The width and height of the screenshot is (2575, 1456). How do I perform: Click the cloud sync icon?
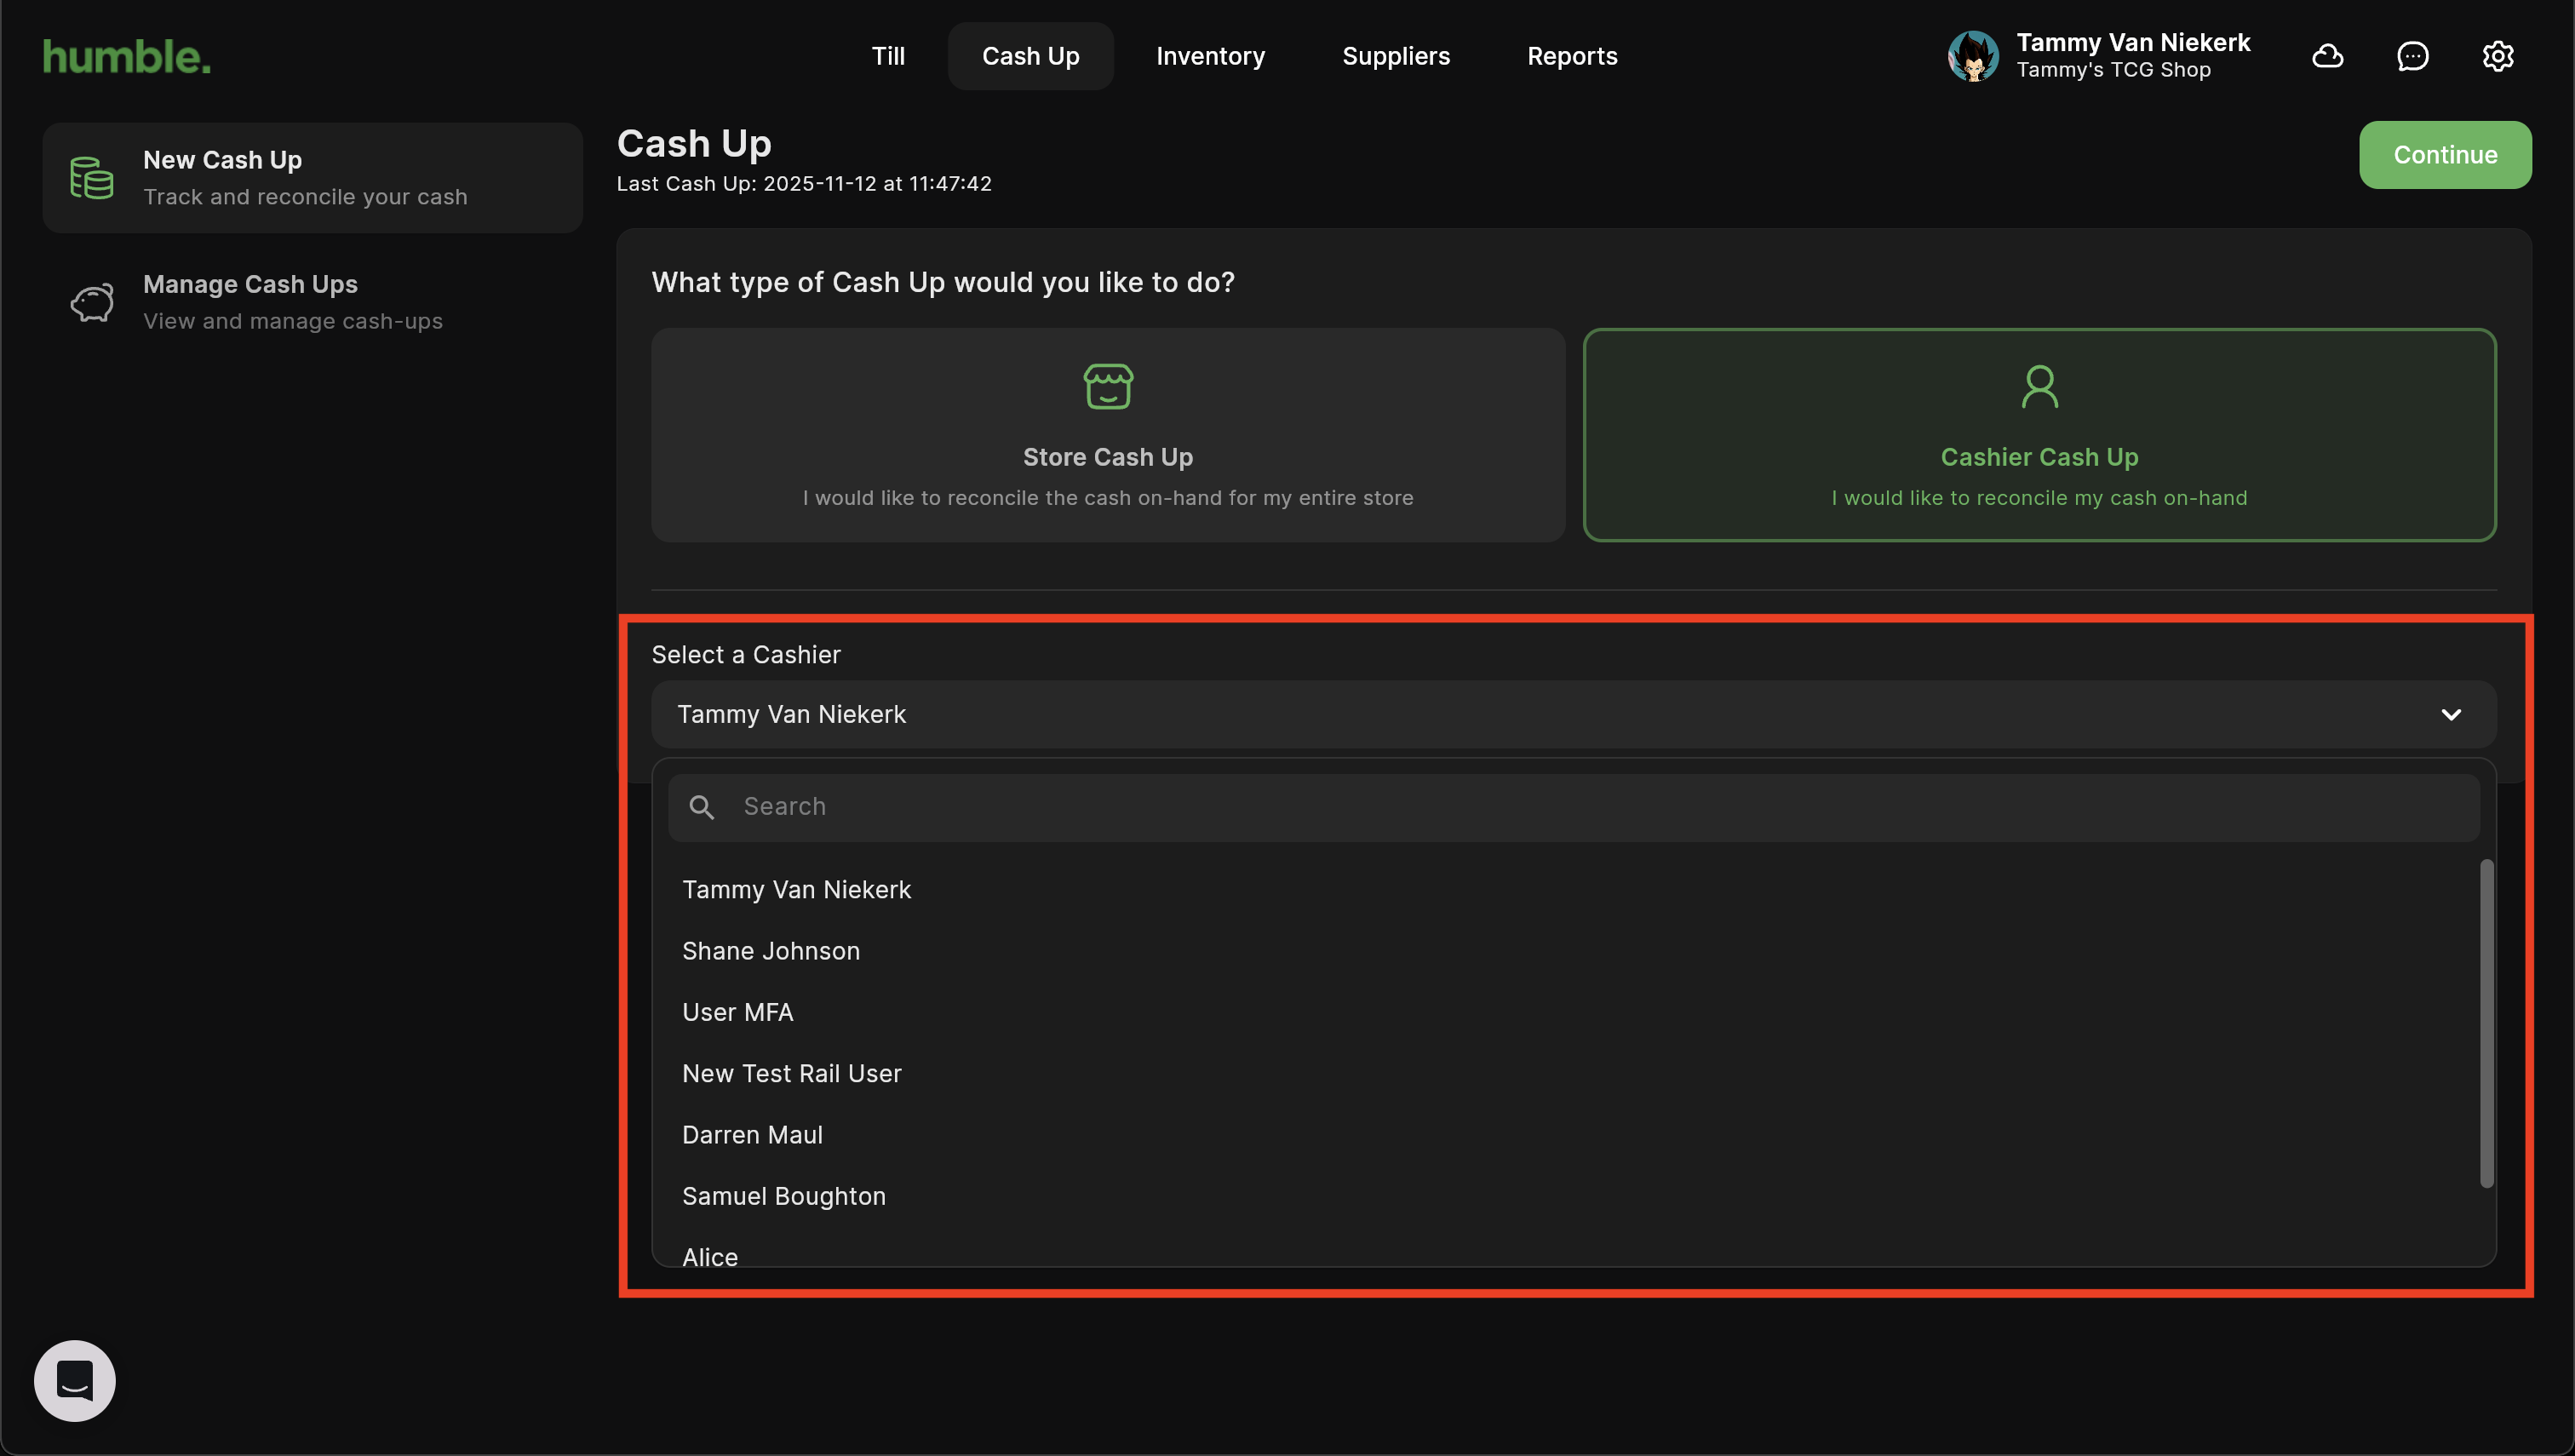pyautogui.click(x=2327, y=56)
